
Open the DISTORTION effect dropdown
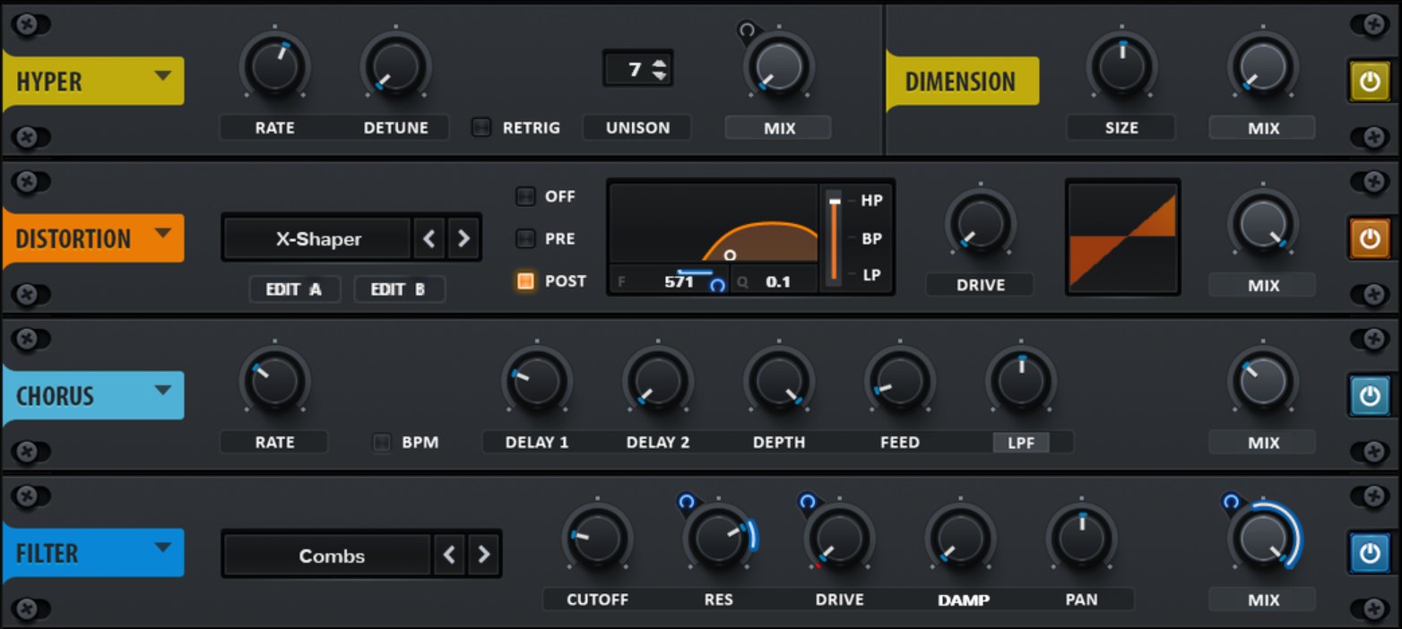click(x=162, y=234)
